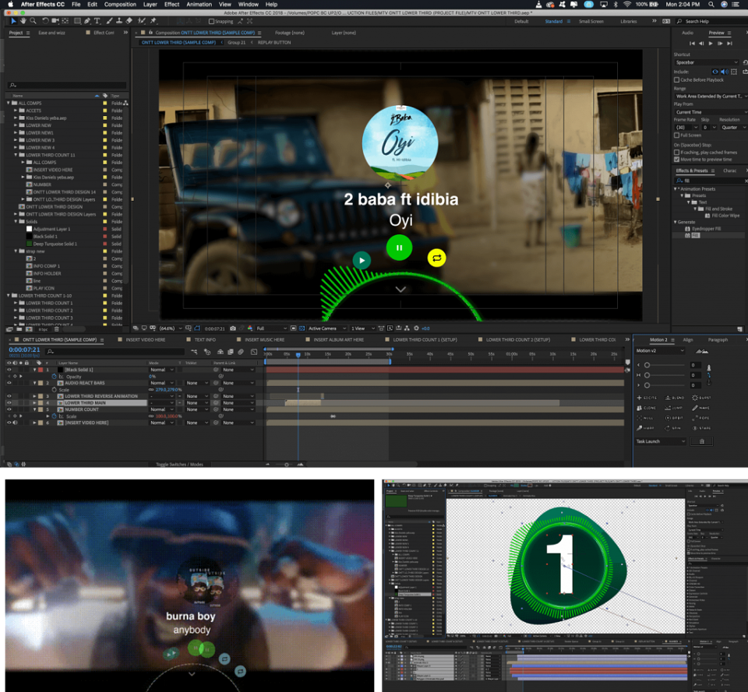Open the Play From Current Time dropdown
The height and width of the screenshot is (692, 748).
click(x=710, y=112)
